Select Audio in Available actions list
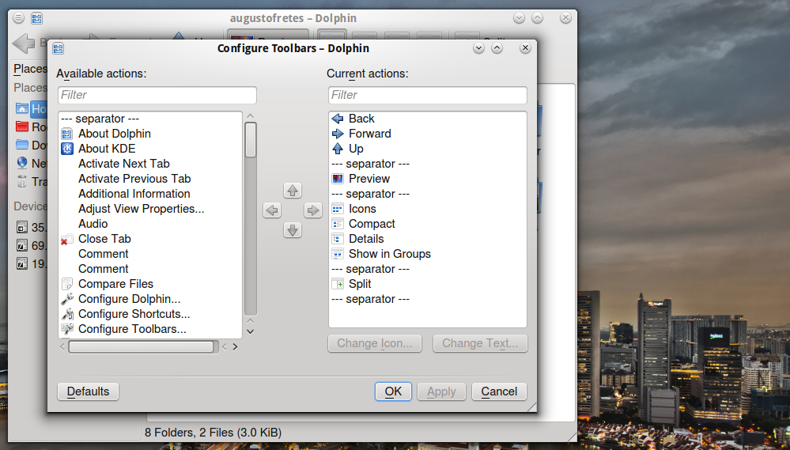790x450 pixels. [150, 224]
